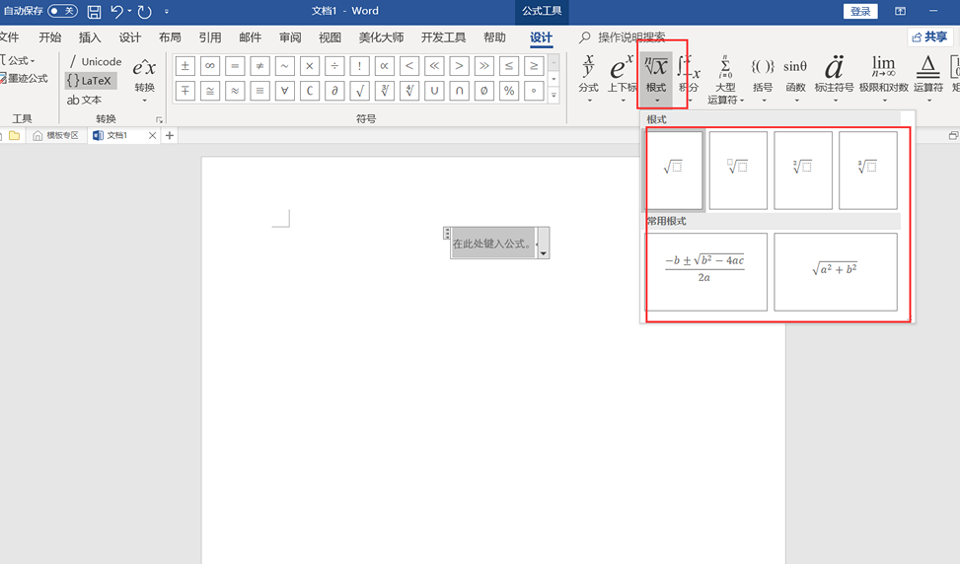The width and height of the screenshot is (960, 564).
Task: Open the 视图 (View) ribbon tab
Action: (x=330, y=37)
